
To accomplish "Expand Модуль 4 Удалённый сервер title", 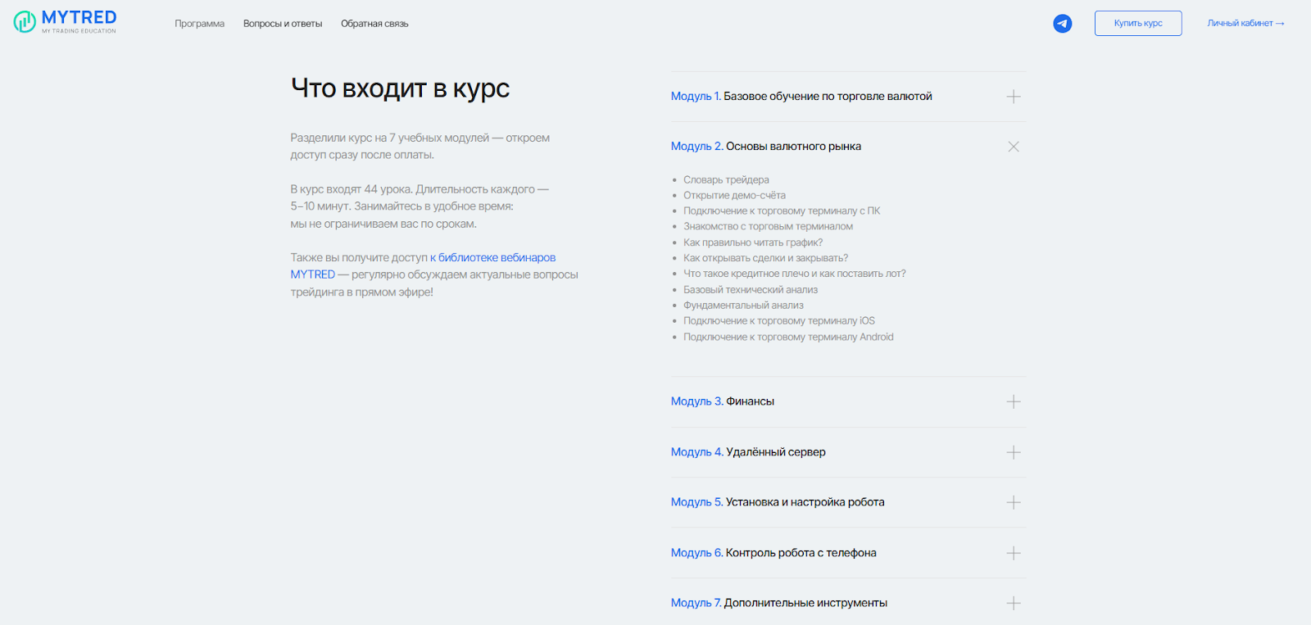I will click(747, 452).
